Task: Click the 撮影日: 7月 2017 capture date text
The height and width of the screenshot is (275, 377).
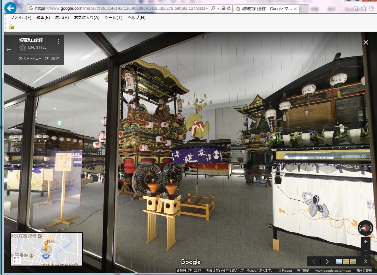Action: tap(189, 271)
